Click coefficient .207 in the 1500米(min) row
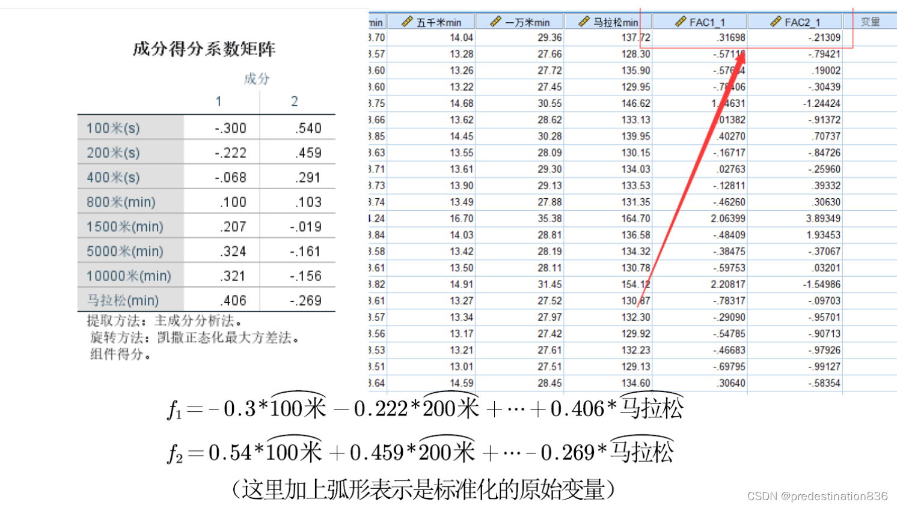The width and height of the screenshot is (897, 508). [x=234, y=226]
